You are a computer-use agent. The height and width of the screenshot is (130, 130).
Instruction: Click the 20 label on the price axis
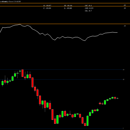tap(125, 5)
